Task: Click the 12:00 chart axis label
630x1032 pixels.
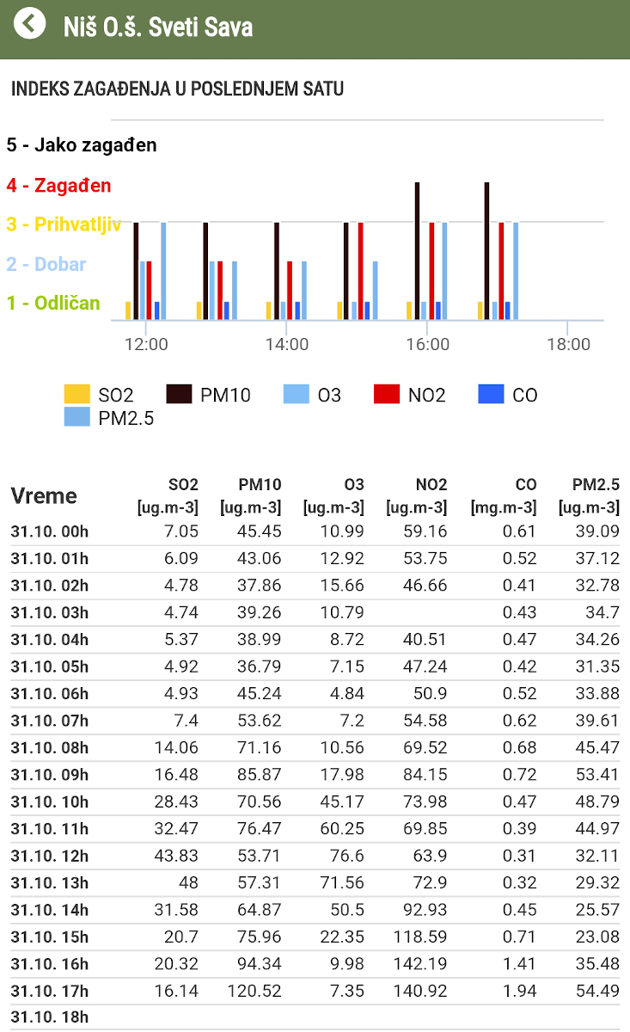Action: pos(146,344)
